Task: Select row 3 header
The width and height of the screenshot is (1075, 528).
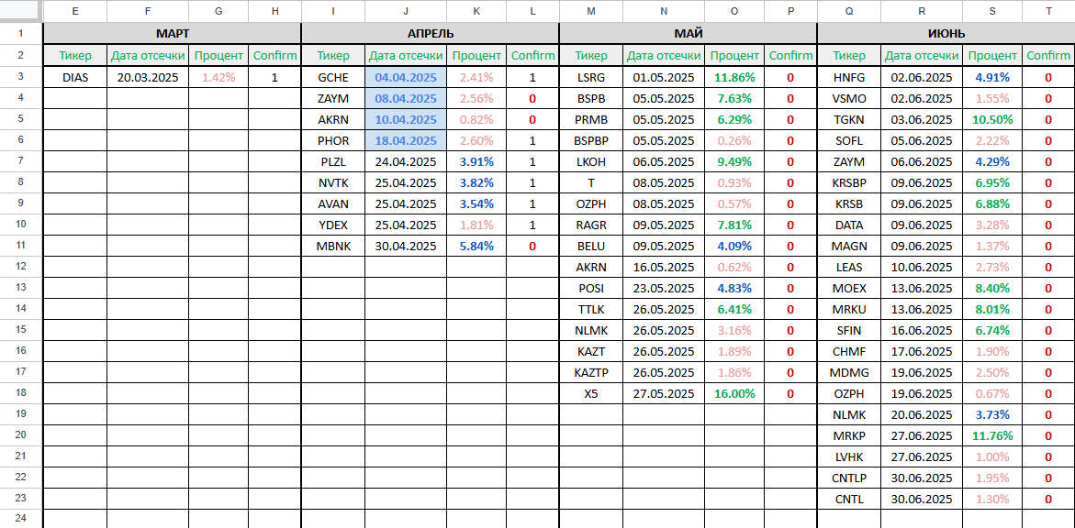Action: [x=20, y=77]
